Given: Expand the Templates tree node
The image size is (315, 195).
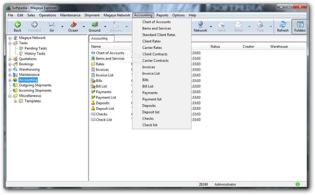Looking at the screenshot, I should pyautogui.click(x=15, y=101).
